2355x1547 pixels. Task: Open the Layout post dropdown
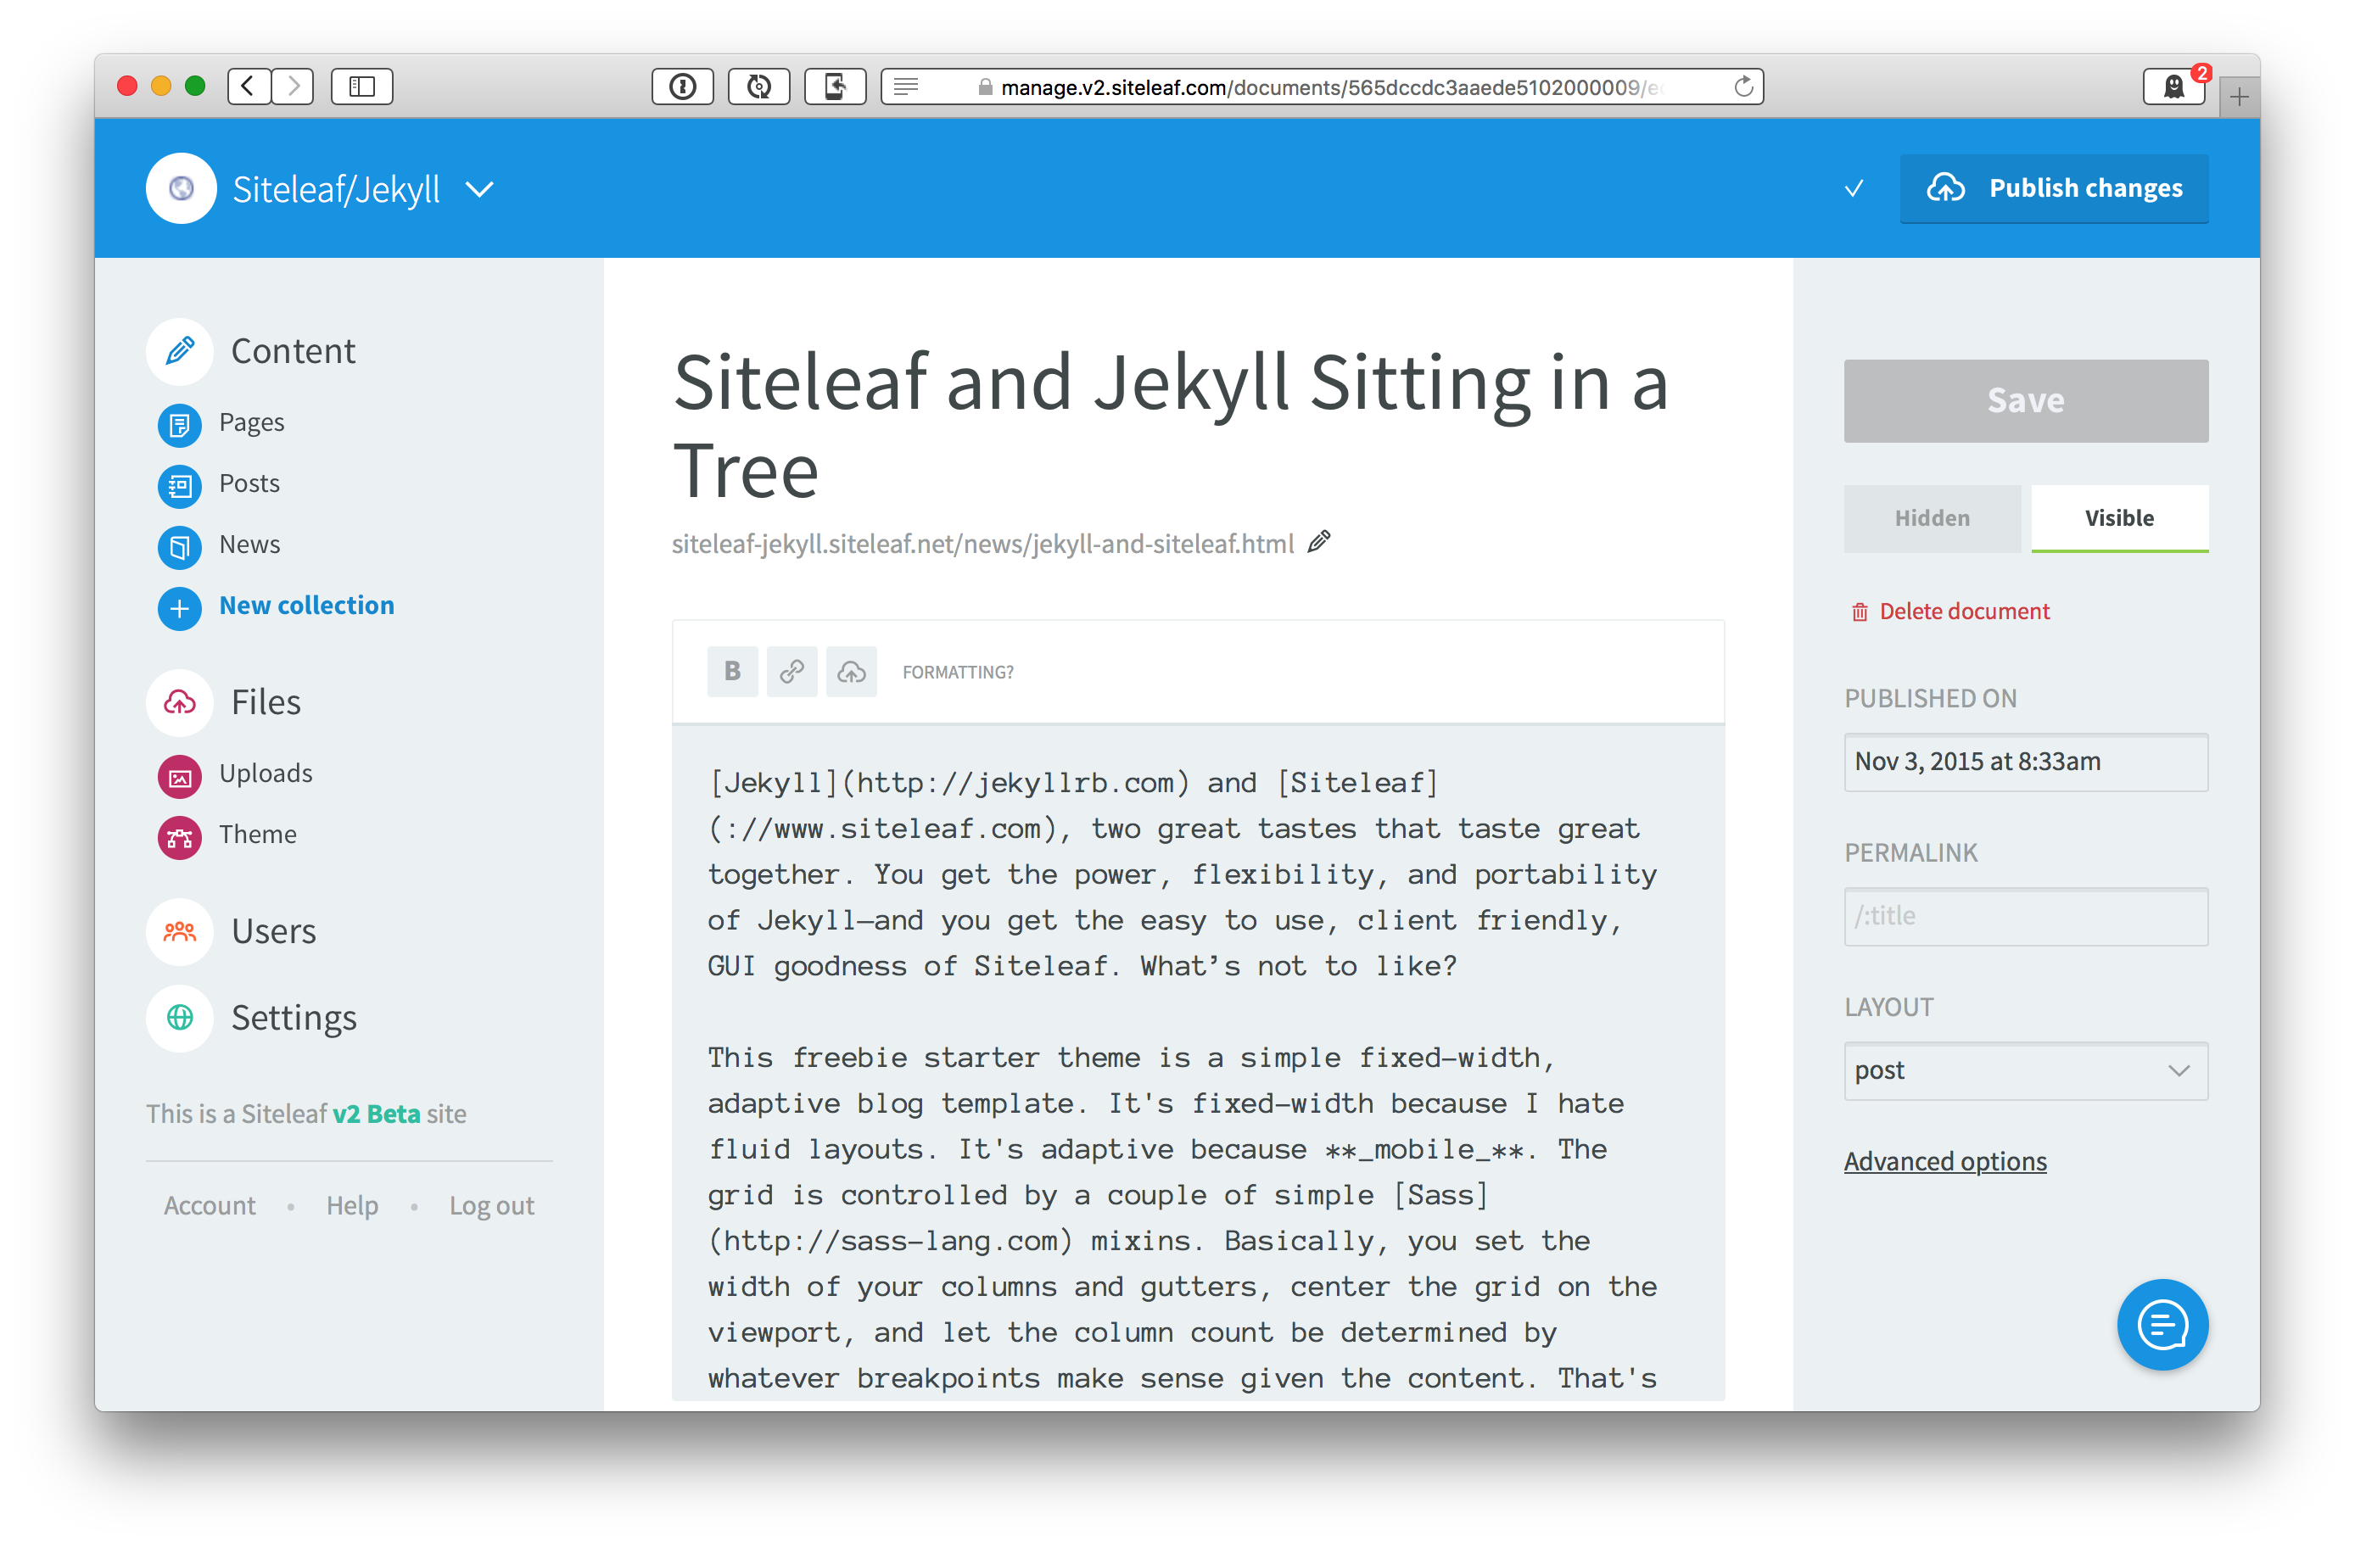tap(2023, 1070)
